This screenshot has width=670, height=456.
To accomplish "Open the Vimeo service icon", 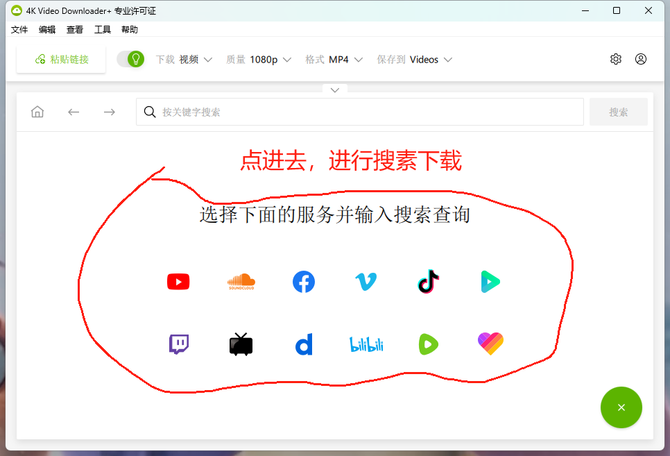I will tap(366, 282).
